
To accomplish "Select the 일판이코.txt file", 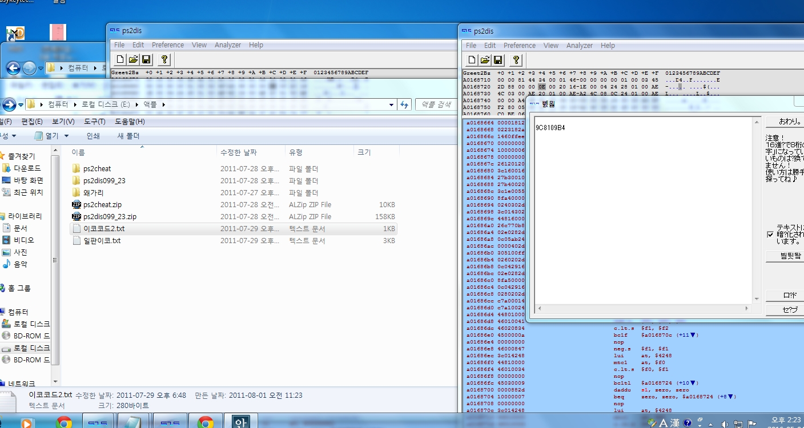I will (96, 241).
